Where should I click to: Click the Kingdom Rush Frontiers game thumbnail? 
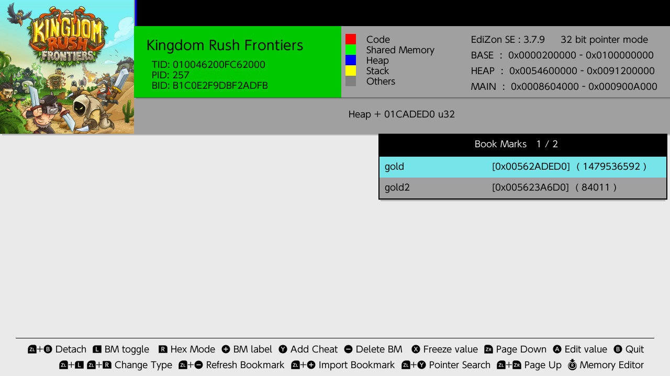click(67, 67)
